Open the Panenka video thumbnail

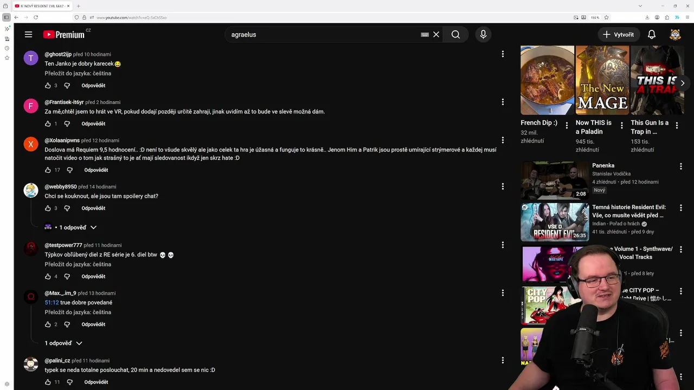pos(555,180)
